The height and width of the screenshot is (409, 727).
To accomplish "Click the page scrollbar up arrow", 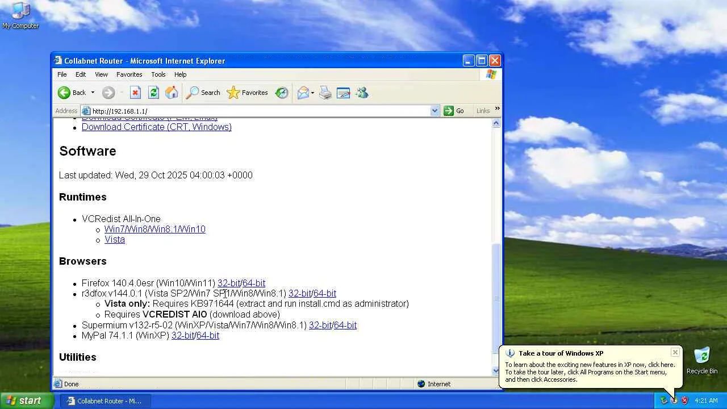I will [x=496, y=123].
